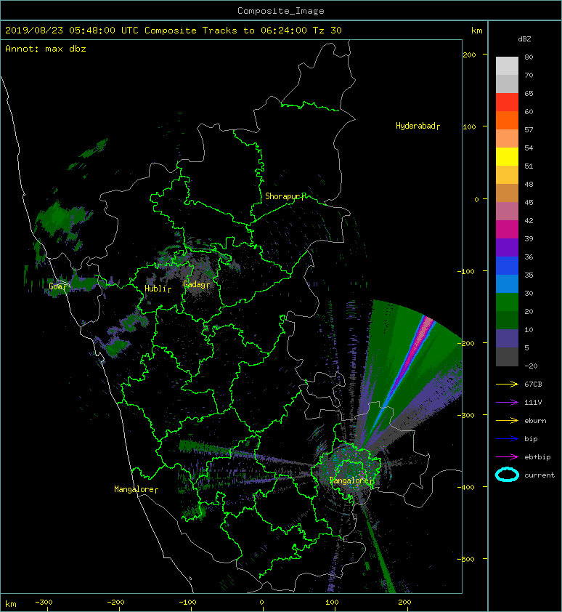Click the purple 111V arrow legend icon
The image size is (562, 612).
(x=507, y=402)
